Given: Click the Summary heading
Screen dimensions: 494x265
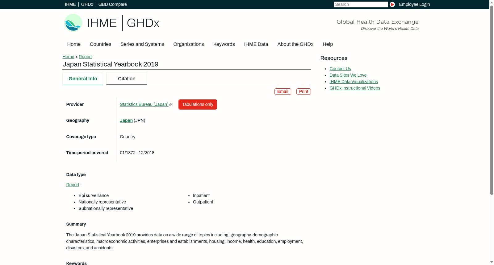Looking at the screenshot, I should pyautogui.click(x=76, y=224).
